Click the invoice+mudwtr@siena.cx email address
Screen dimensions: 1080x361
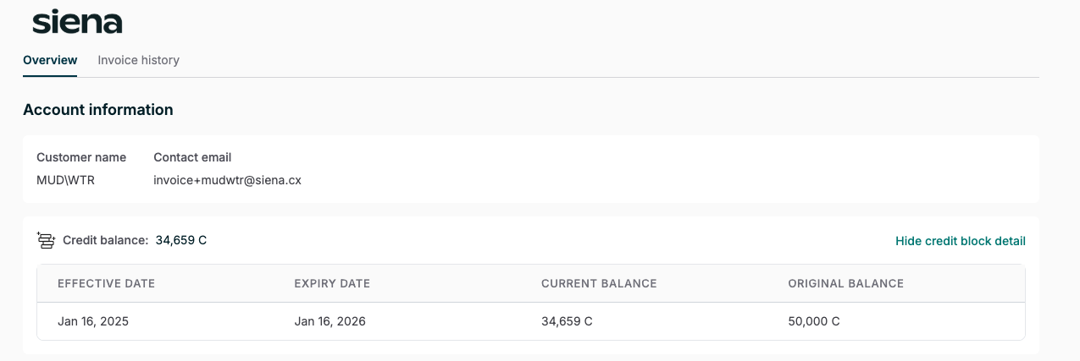227,180
